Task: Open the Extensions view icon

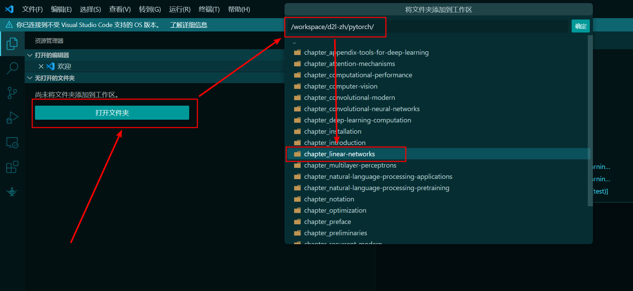Action: tap(12, 167)
